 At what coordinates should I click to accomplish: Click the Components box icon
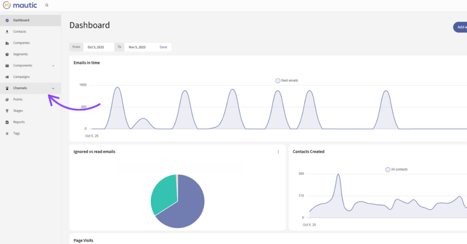coord(7,66)
